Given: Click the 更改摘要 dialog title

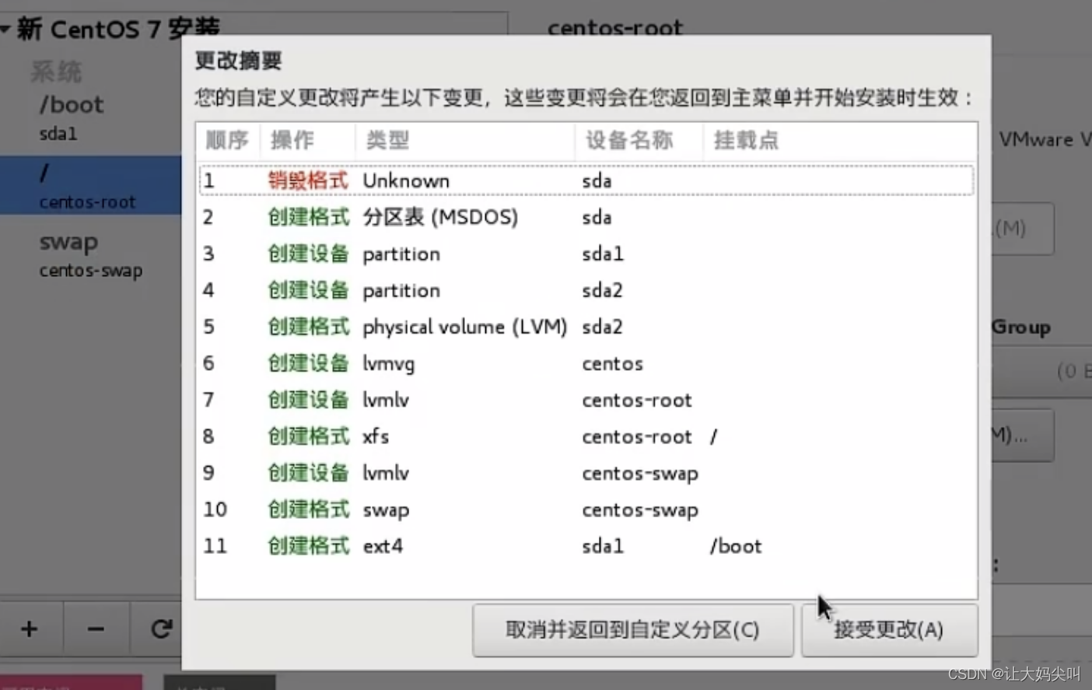Looking at the screenshot, I should [238, 60].
